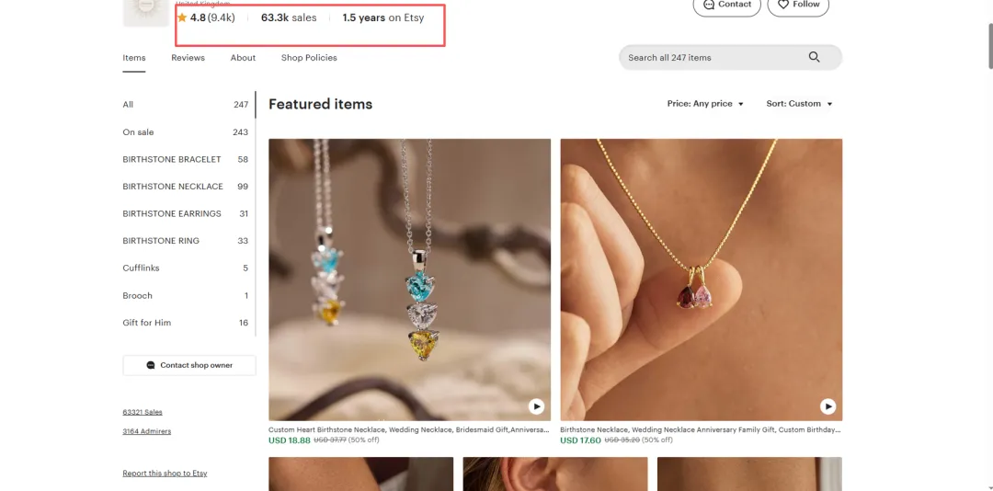This screenshot has width=993, height=491.
Task: Play video on heart birthstone necklace
Action: click(x=536, y=406)
